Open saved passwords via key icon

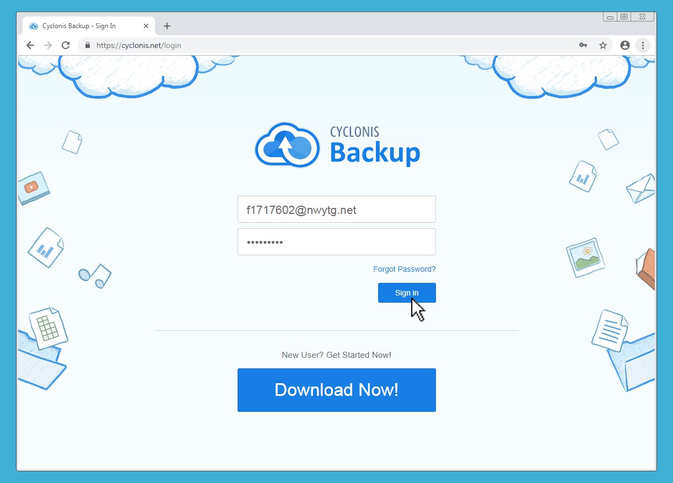(583, 45)
